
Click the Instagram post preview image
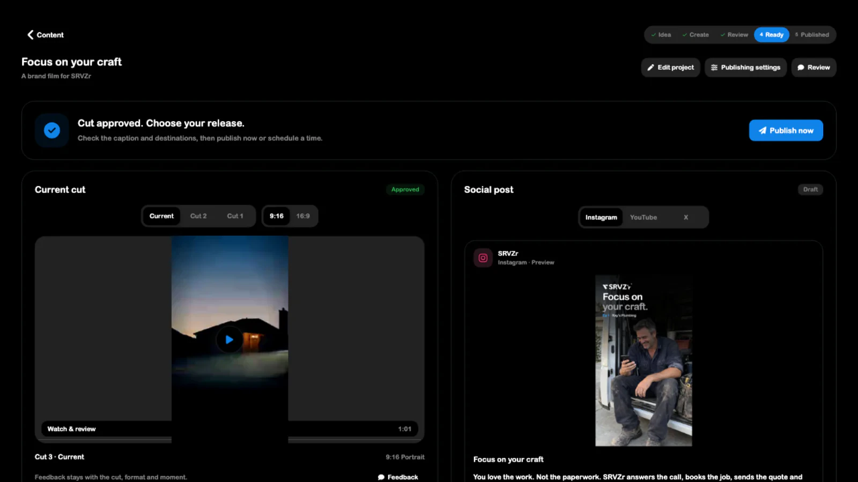point(643,360)
